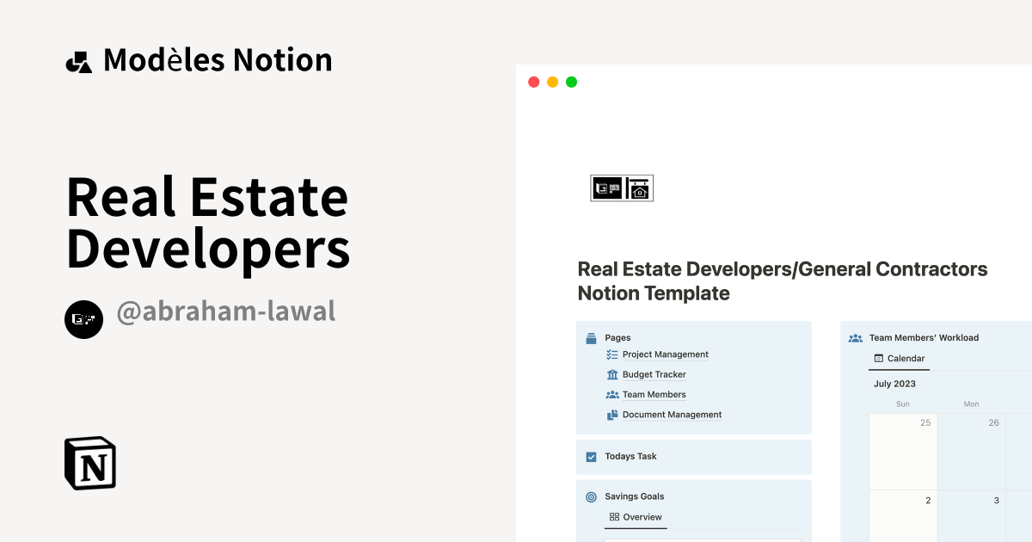Click the template's page logo above the title
The width and height of the screenshot is (1032, 542).
coord(622,188)
